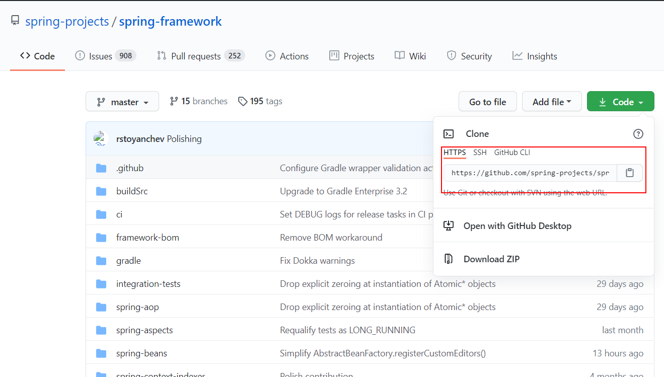The height and width of the screenshot is (377, 664).
Task: Open commit 'Upgrade to Gradle Enterprise 3.2'
Action: (x=343, y=191)
